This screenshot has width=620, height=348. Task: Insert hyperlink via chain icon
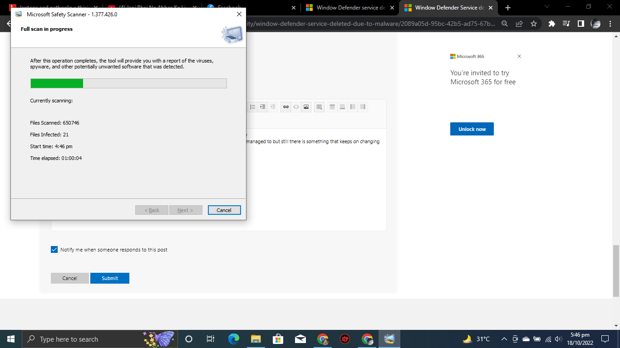point(286,107)
